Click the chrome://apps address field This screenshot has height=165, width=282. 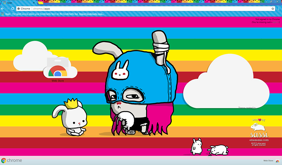click(146, 8)
